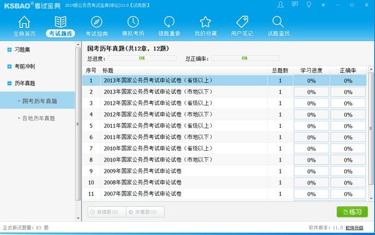Select row 2012年国家公务员考试申论试卷（省级以上）

point(224,103)
